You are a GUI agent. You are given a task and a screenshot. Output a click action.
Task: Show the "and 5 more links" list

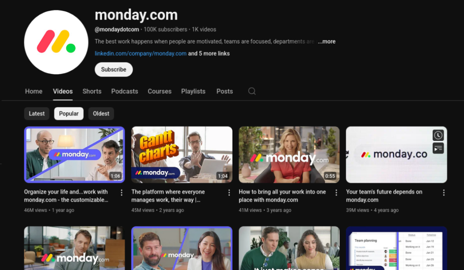209,53
